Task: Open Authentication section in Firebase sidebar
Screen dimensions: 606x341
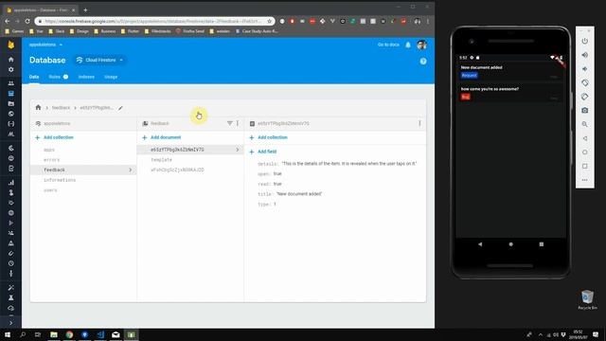Action: (x=10, y=83)
